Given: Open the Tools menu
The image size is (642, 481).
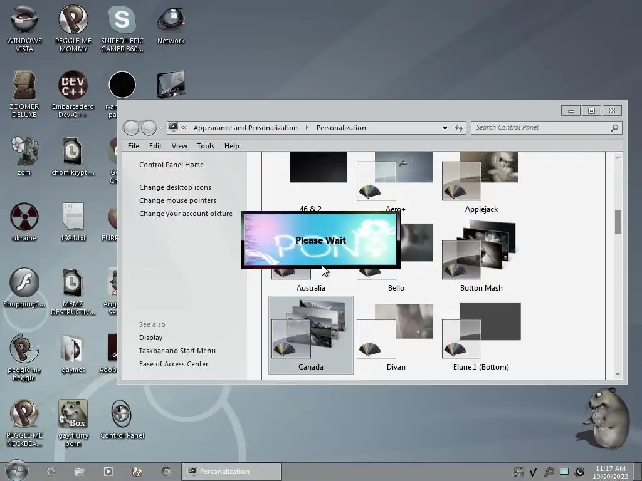Looking at the screenshot, I should (206, 146).
